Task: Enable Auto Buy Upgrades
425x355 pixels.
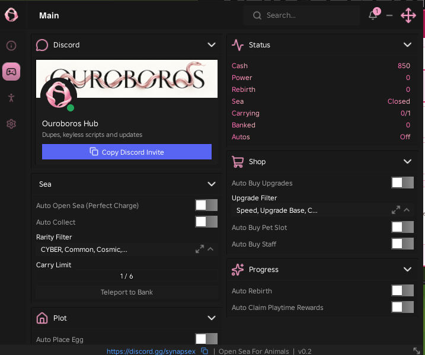Action: point(402,183)
